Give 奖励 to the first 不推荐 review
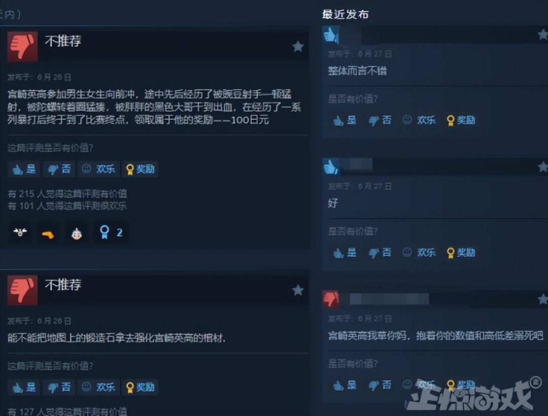 point(140,169)
